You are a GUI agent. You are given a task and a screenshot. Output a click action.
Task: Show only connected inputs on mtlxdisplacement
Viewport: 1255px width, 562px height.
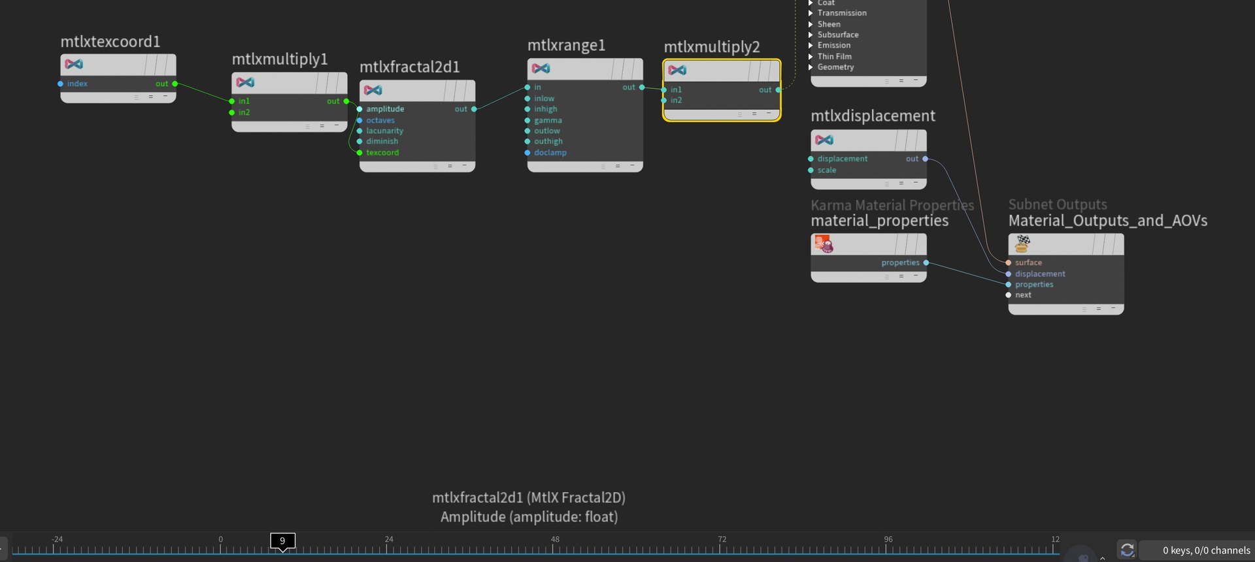click(x=901, y=183)
